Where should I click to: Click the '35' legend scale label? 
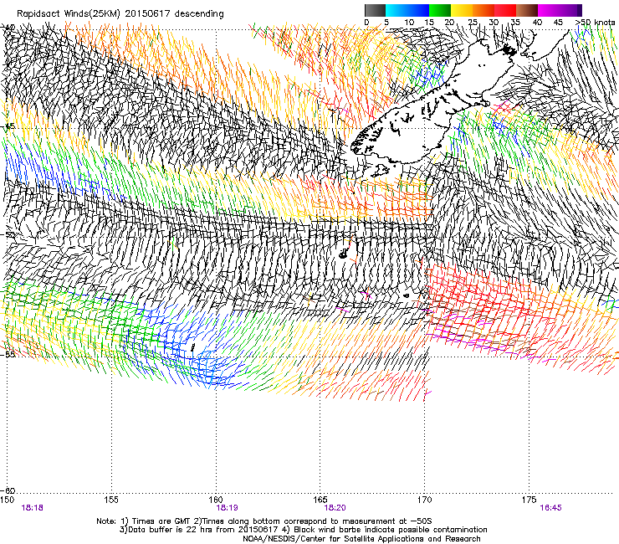coord(515,23)
